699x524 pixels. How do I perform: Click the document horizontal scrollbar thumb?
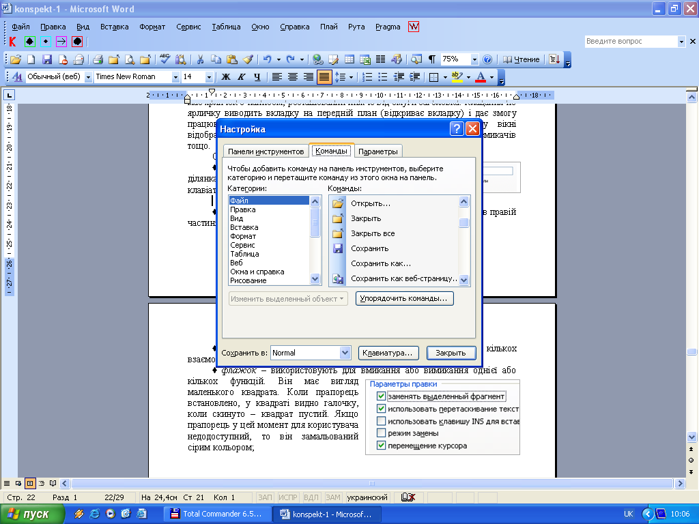pos(372,483)
